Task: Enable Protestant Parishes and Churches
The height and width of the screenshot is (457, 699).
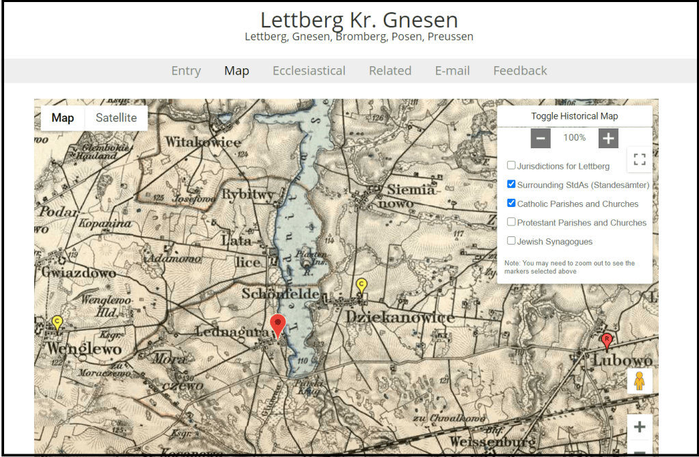Action: 511,222
